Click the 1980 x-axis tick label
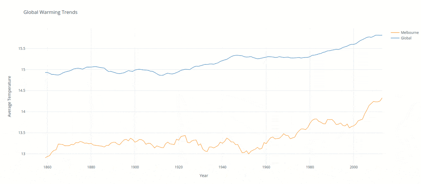421x184 pixels. point(310,167)
